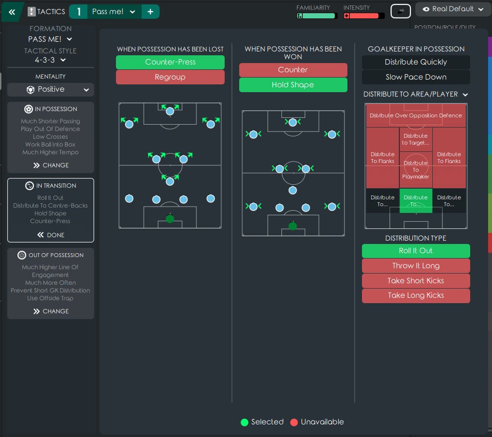Toggle the Hold Shape instruction

pyautogui.click(x=293, y=85)
